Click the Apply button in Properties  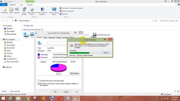click(x=77, y=92)
